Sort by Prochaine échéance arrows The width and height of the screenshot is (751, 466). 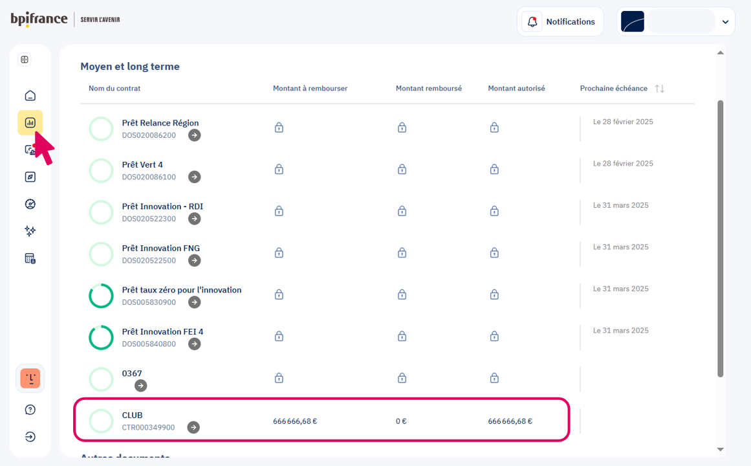click(659, 89)
